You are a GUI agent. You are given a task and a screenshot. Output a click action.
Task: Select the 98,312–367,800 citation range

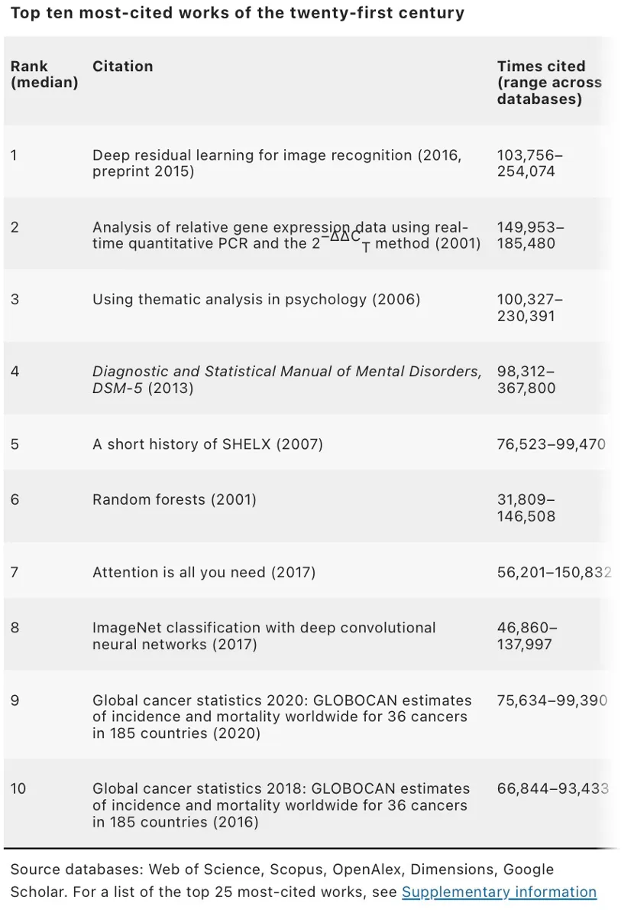pos(526,379)
